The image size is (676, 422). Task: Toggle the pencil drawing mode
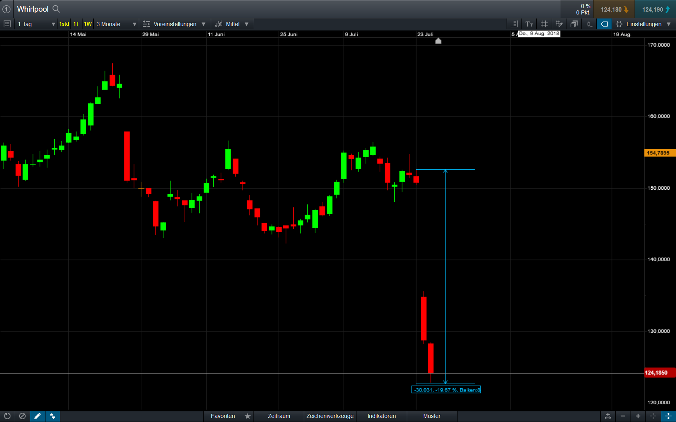tap(37, 416)
